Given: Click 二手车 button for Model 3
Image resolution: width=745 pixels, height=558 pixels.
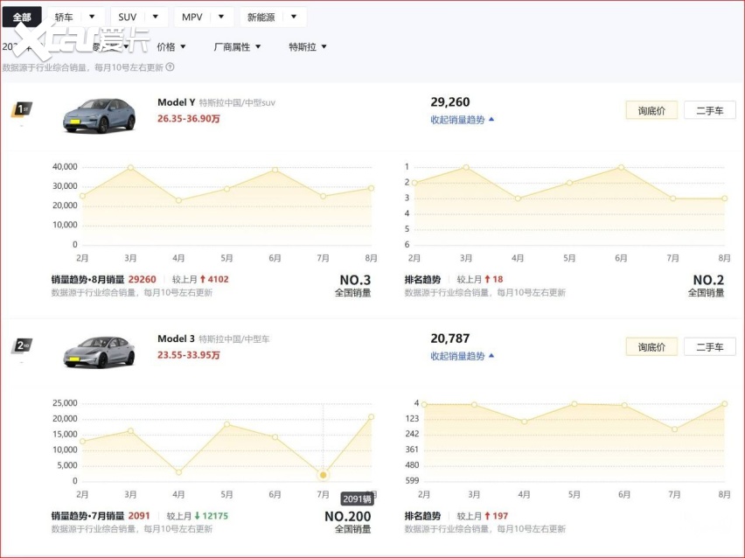Looking at the screenshot, I should (710, 347).
